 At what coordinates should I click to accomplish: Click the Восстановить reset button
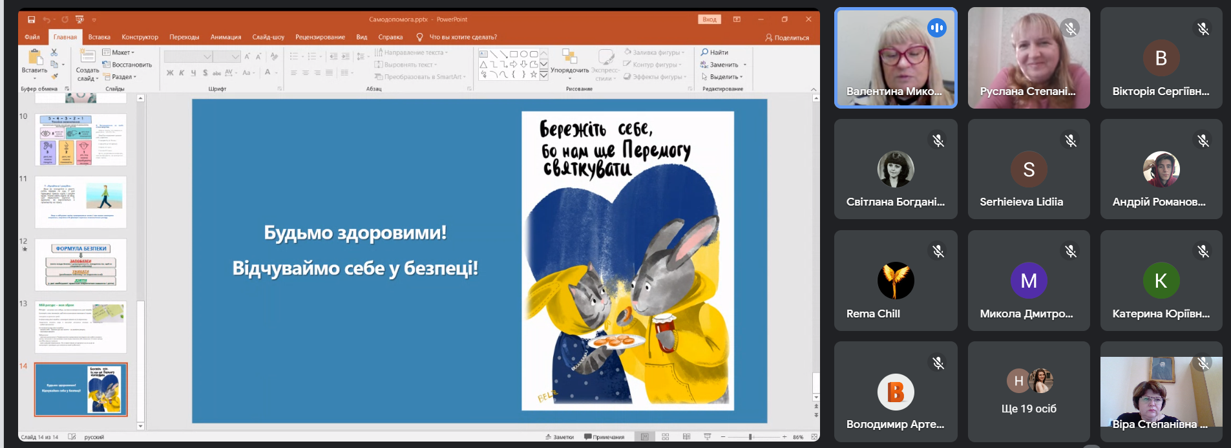pyautogui.click(x=127, y=65)
